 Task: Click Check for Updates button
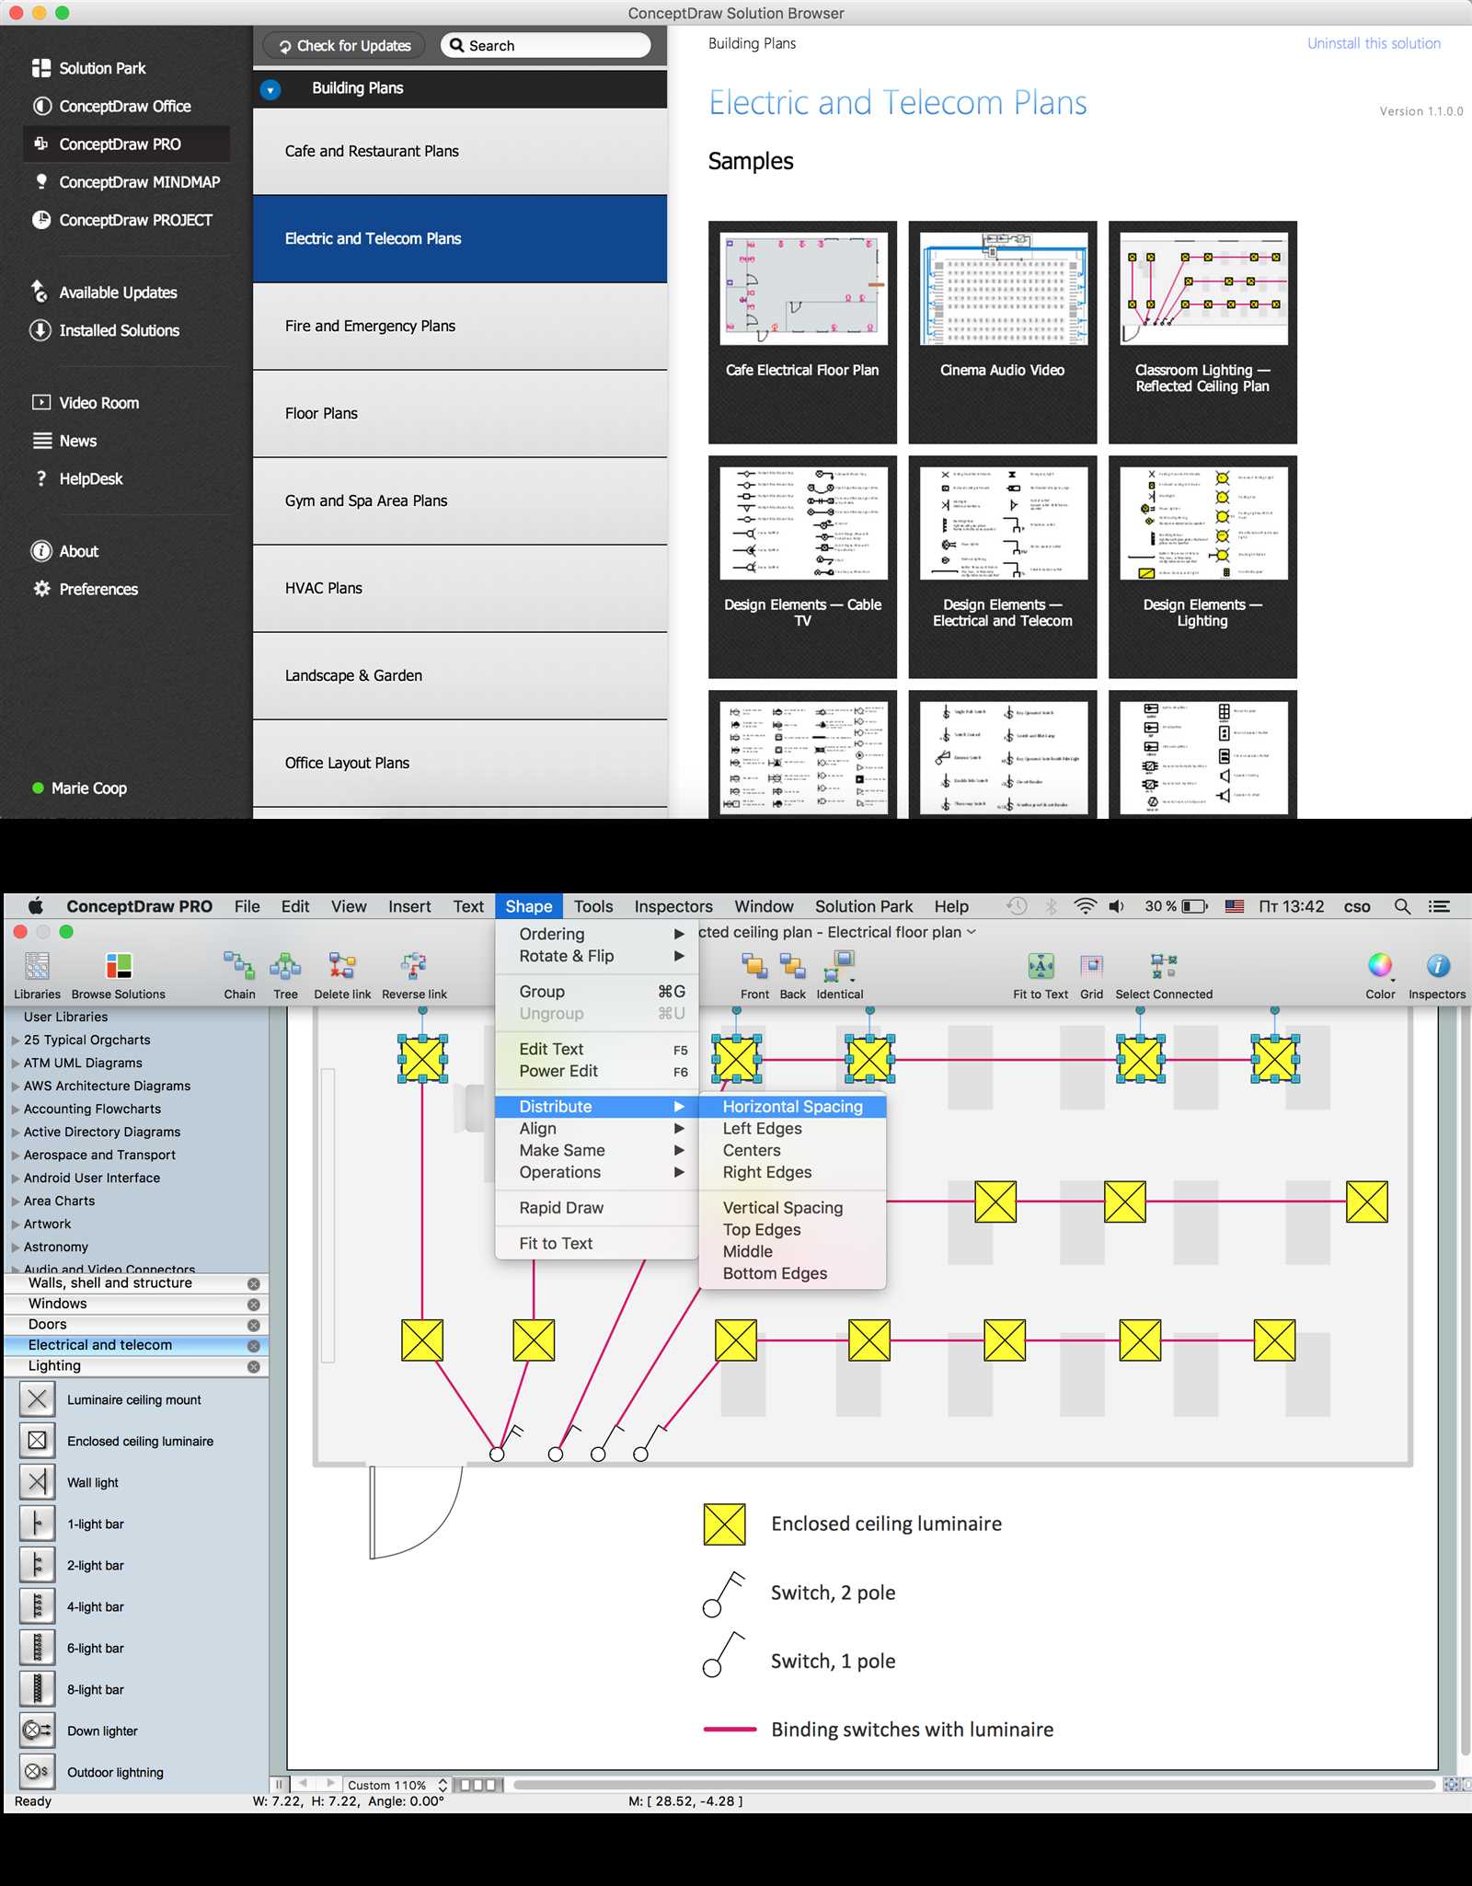345,46
